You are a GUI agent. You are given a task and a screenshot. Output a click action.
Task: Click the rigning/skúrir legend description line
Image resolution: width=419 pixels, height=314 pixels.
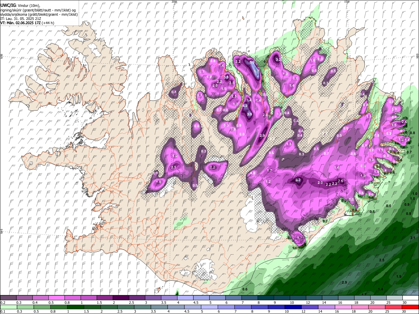click(38, 10)
